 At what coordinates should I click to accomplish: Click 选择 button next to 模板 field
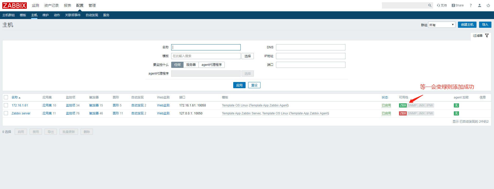coord(248,56)
